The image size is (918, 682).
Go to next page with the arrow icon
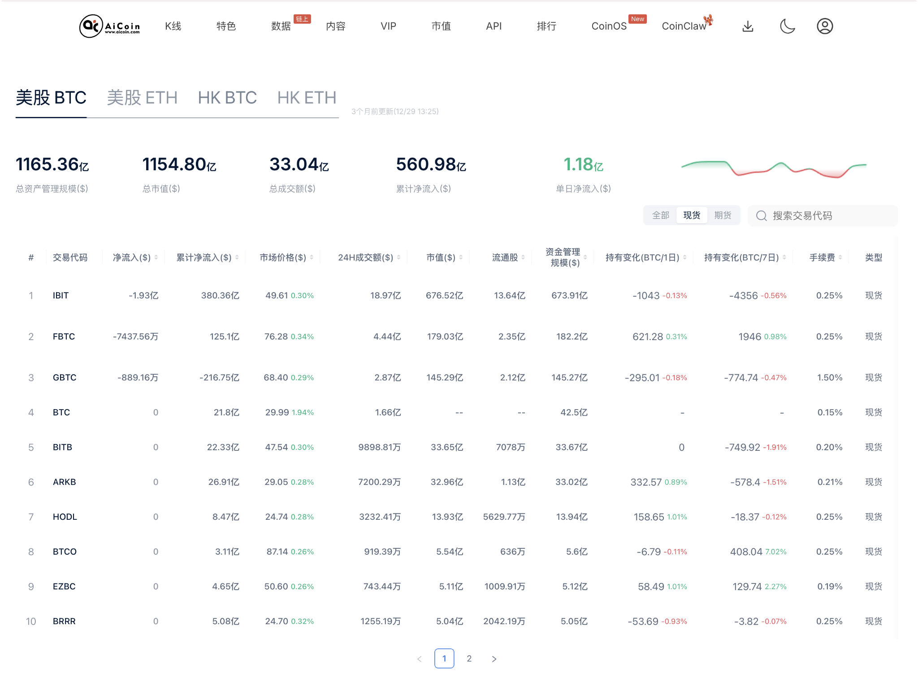click(494, 659)
